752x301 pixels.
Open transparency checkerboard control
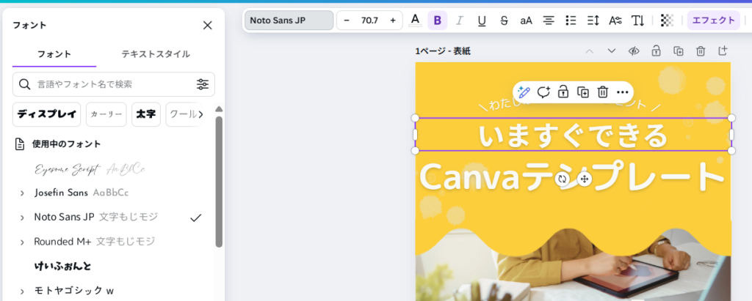coord(667,21)
